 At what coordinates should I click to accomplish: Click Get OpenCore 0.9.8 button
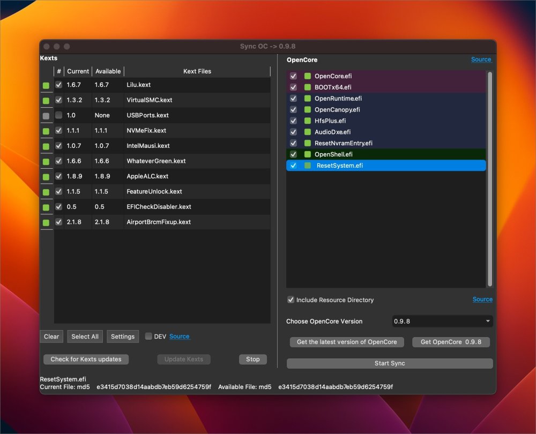coord(451,342)
